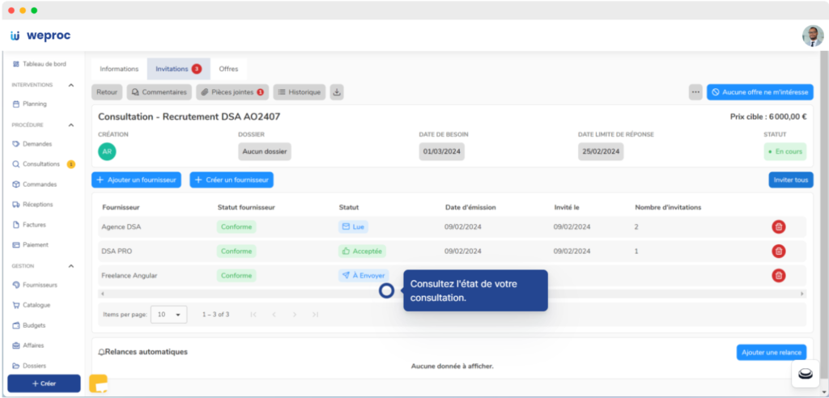Collapse the Procédure sidebar section
Screen dimensions: 829x398
pyautogui.click(x=71, y=125)
